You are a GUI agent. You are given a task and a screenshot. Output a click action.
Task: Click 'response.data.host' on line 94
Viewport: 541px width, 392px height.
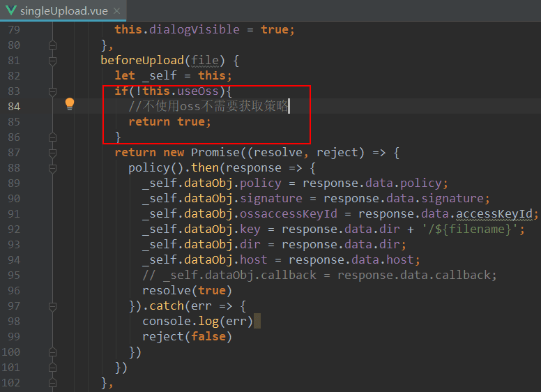[351, 260]
